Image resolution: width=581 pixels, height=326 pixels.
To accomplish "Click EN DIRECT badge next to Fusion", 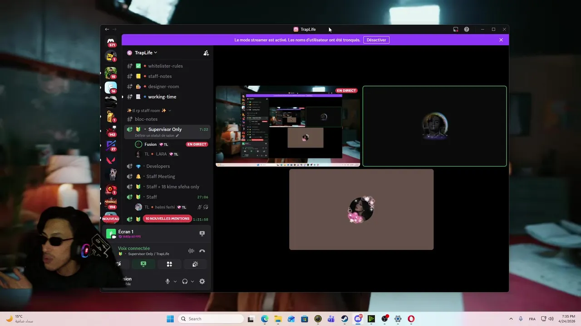I will pyautogui.click(x=197, y=144).
